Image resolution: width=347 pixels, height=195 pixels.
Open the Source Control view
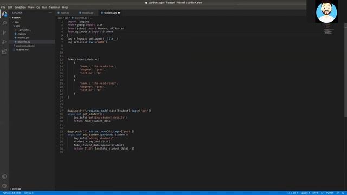pyautogui.click(x=4, y=32)
